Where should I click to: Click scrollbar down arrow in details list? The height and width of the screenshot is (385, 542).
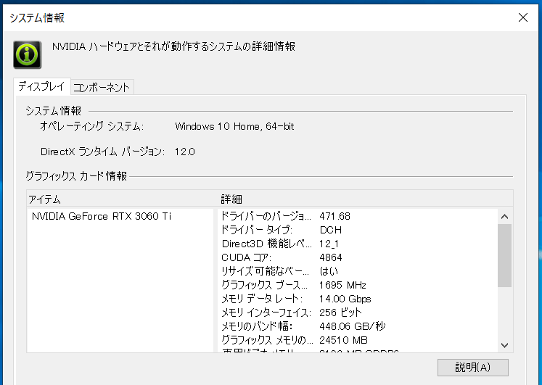tap(505, 345)
